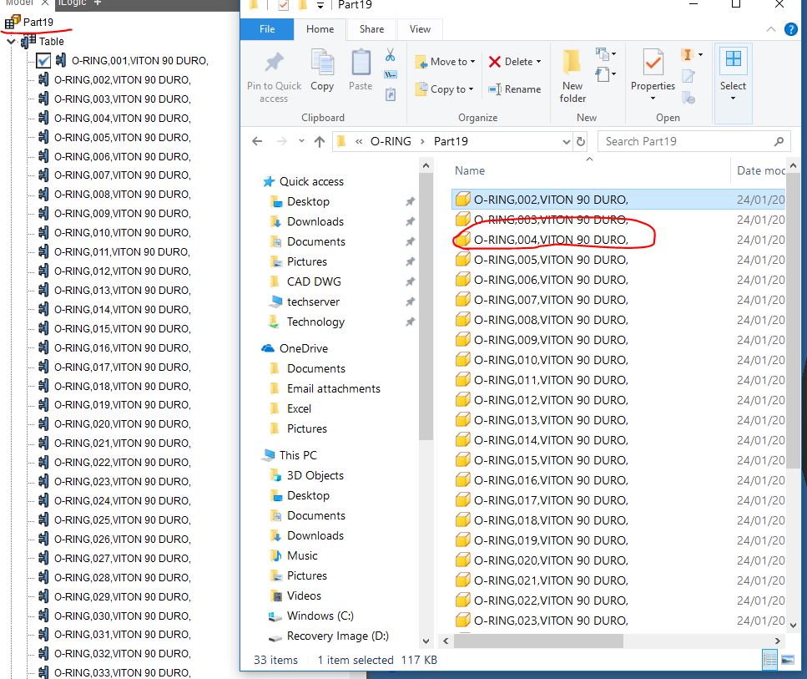This screenshot has width=807, height=679.
Task: Switch to large icons view at bottom-right
Action: pyautogui.click(x=788, y=660)
